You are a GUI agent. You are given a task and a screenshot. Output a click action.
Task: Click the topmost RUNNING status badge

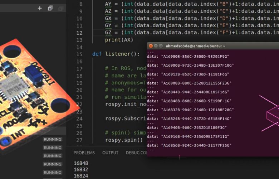(53, 139)
